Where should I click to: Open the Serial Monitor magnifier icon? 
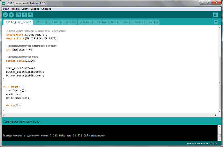(215, 15)
